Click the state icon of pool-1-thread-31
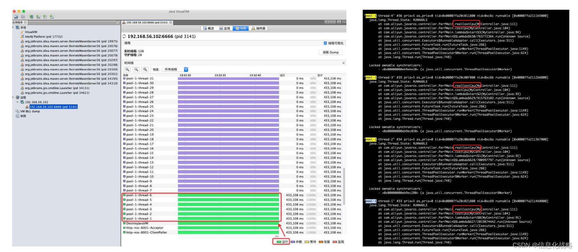 (125, 78)
